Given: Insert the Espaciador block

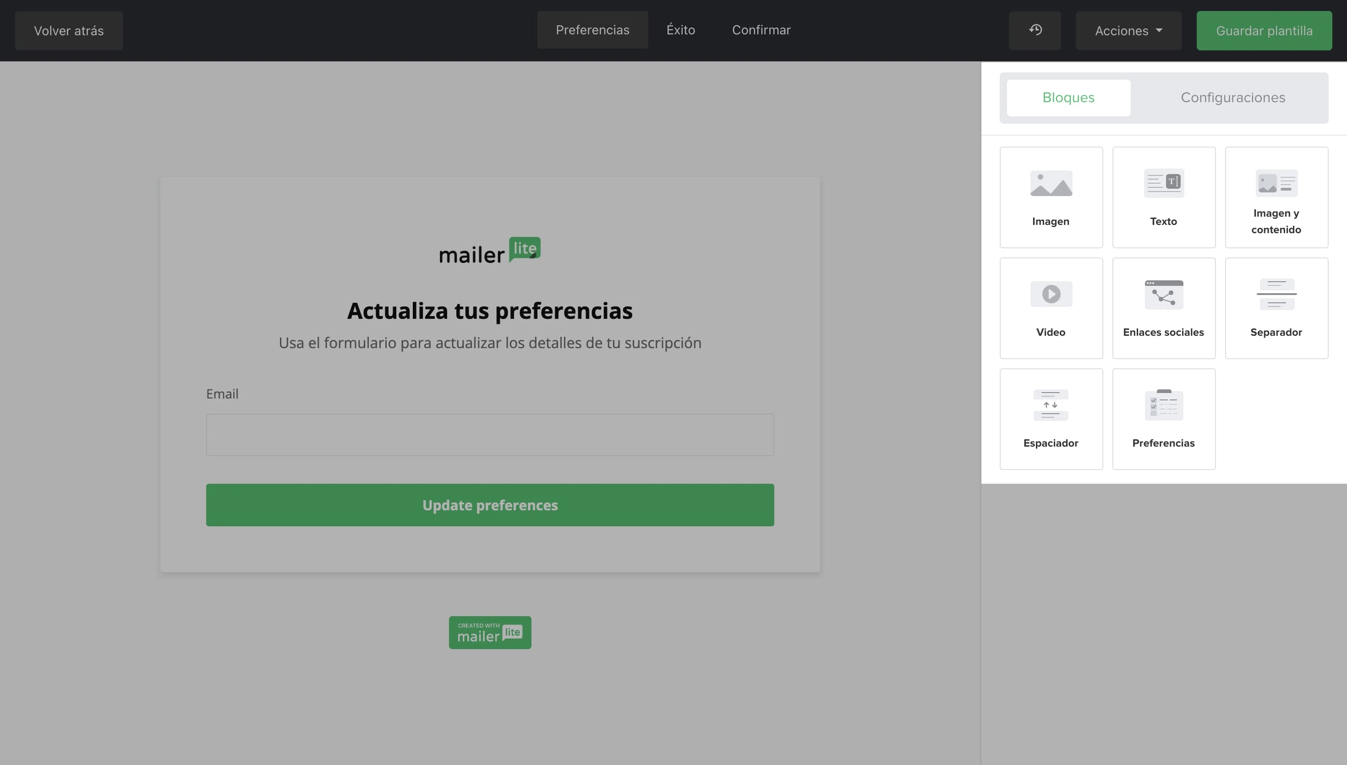Looking at the screenshot, I should tap(1051, 419).
